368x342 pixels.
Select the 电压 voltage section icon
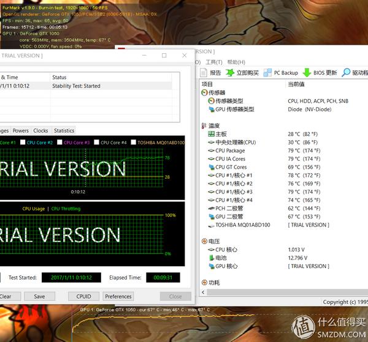coord(204,241)
